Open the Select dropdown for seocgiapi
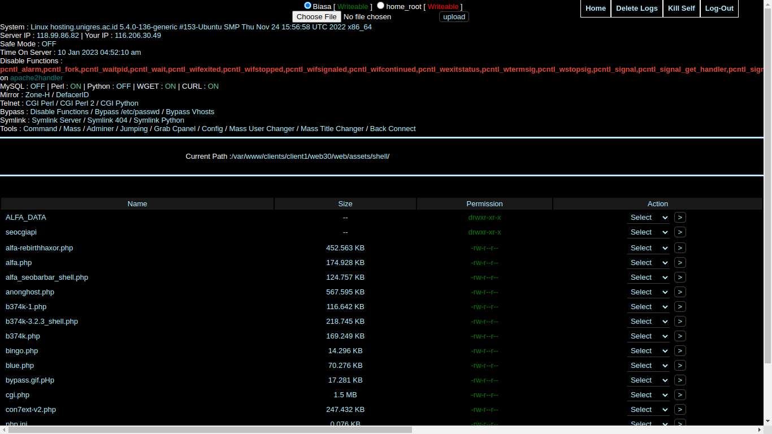The width and height of the screenshot is (772, 434). click(x=648, y=232)
